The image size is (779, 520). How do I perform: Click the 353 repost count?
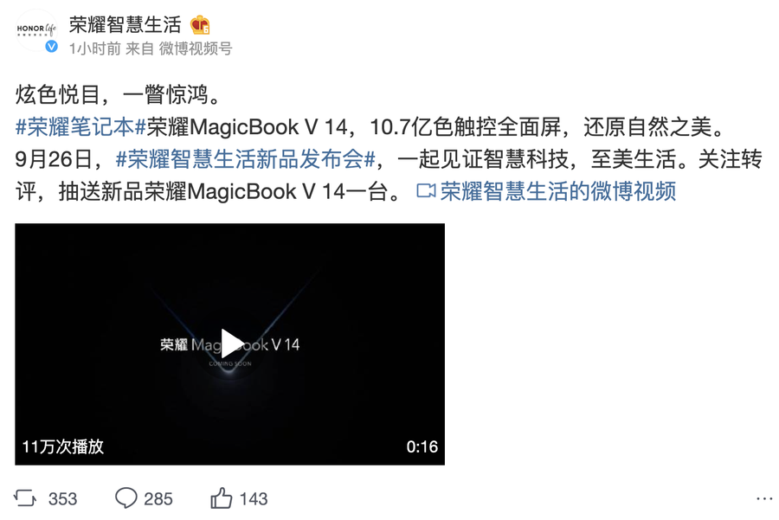coord(62,498)
